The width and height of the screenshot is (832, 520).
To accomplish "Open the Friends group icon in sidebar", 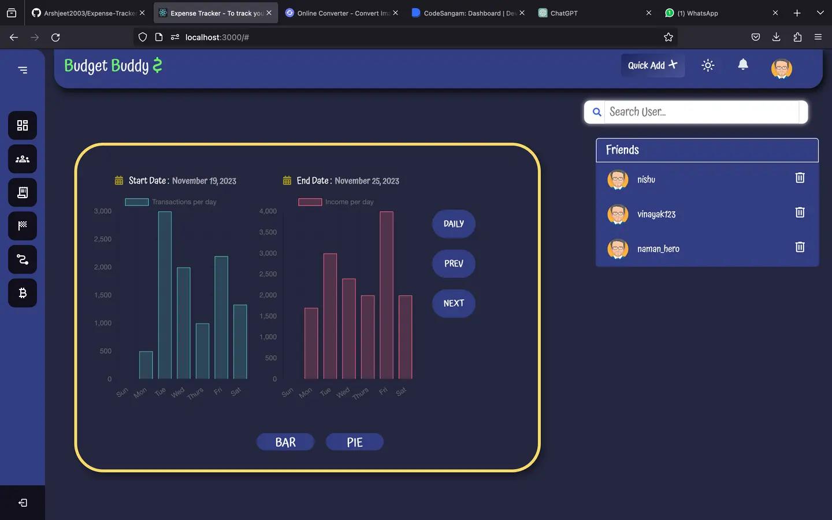I will tap(23, 159).
